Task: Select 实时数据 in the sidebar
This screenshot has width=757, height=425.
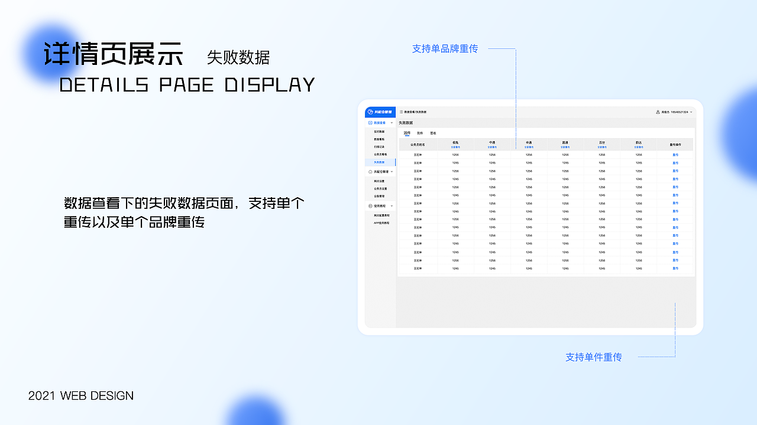Action: coord(379,132)
